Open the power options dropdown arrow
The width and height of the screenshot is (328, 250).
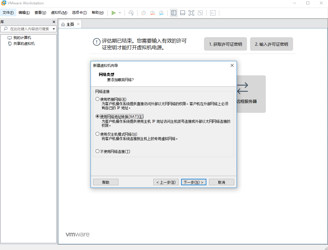coord(120,13)
